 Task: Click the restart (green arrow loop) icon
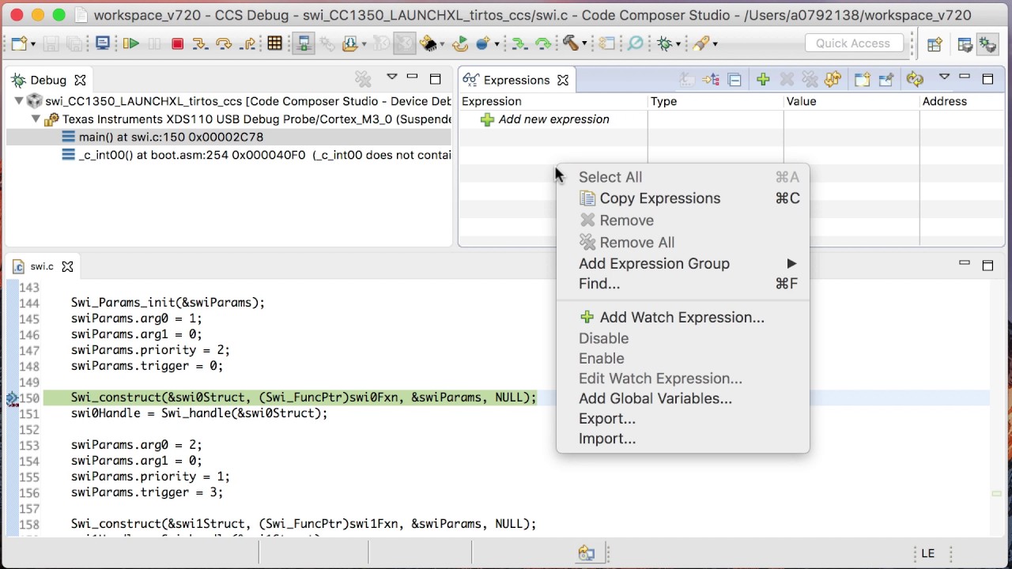[x=460, y=43]
